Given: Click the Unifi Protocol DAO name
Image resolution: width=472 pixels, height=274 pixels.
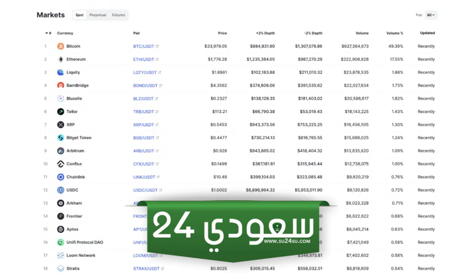Looking at the screenshot, I should (x=85, y=243).
